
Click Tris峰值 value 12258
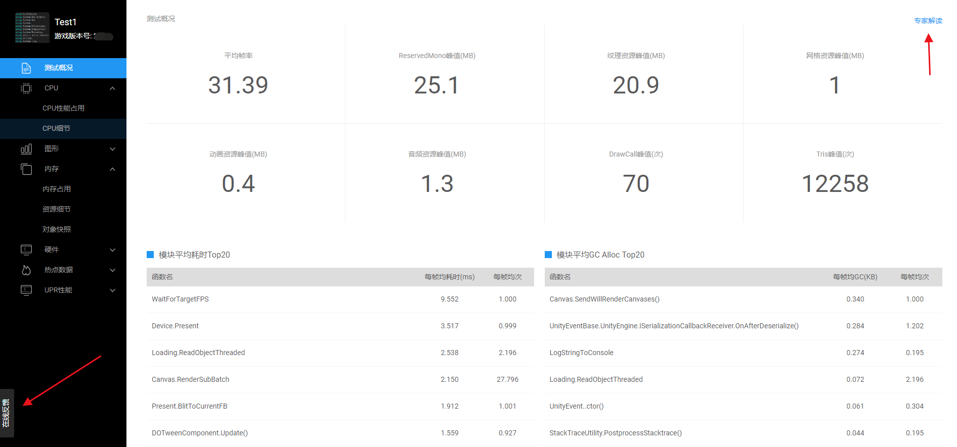click(835, 183)
